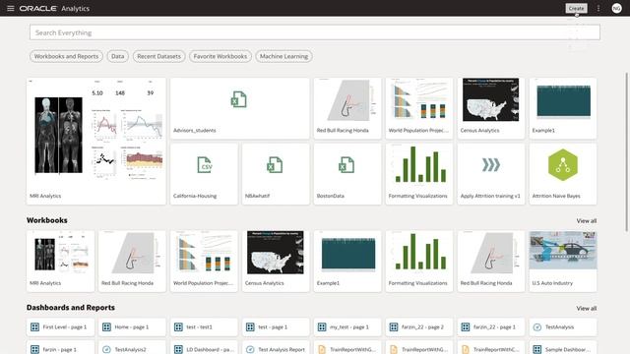Screen dimensions: 630x354
Task: Open MRI Analytics thumbnail in the Workbooks row
Action: click(x=60, y=261)
